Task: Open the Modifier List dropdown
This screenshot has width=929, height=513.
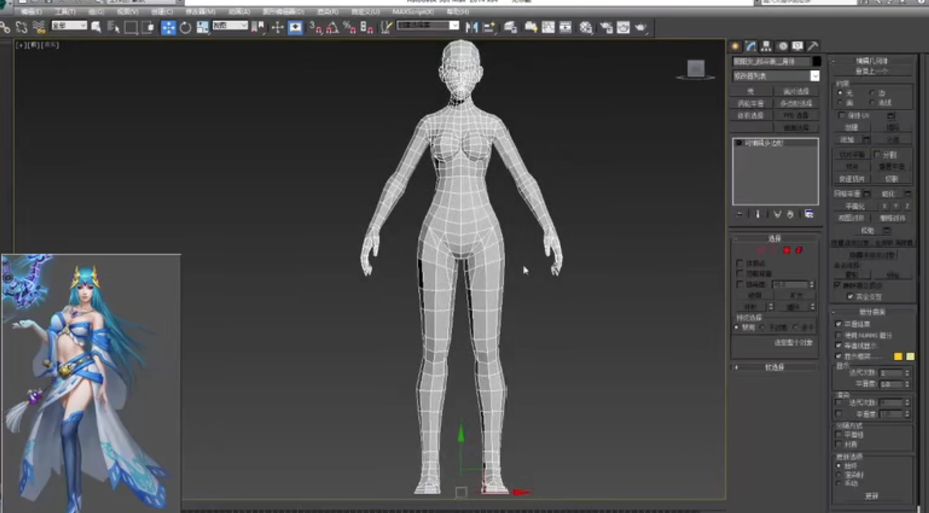Action: coord(775,76)
